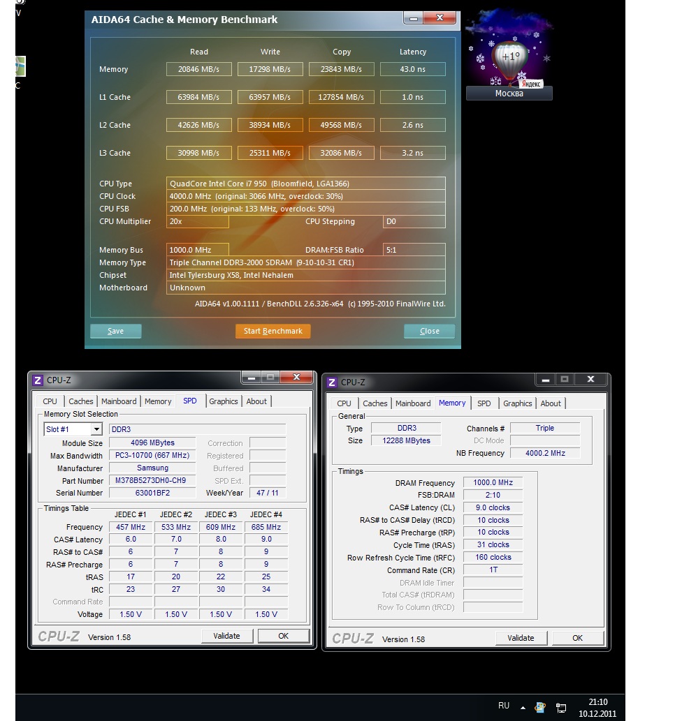
Task: Open the Caches tab in the Memory-tab CPU-Z window
Action: coord(375,403)
